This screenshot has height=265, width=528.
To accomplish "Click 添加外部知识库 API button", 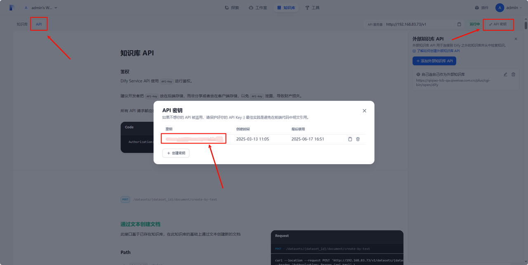I will (434, 61).
